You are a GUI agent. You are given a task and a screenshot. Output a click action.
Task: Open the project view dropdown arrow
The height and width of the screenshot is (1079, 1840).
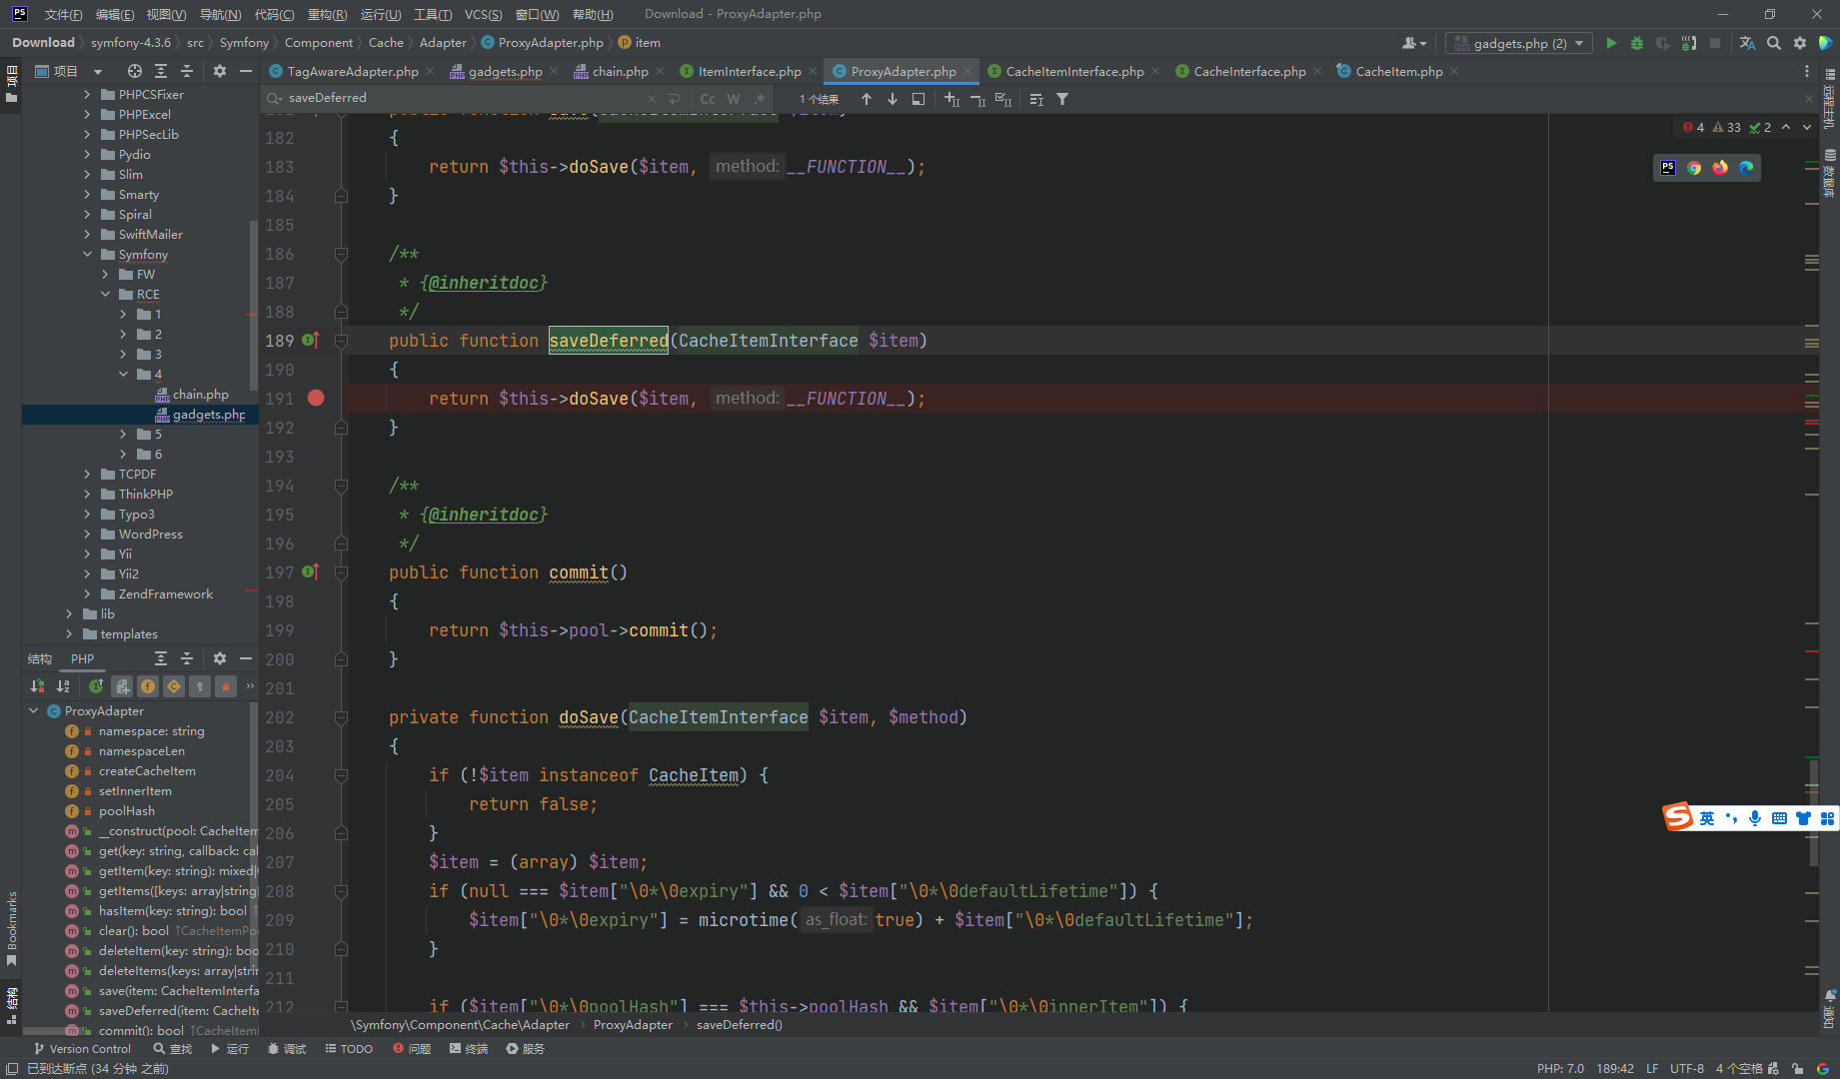[98, 72]
